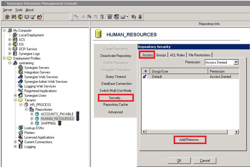Click the Permission column header
Screen dimensions: 250x167
(224, 71)
